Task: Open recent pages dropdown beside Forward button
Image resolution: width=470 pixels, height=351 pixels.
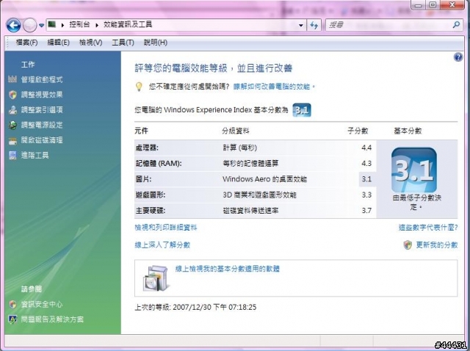Action: 41,26
